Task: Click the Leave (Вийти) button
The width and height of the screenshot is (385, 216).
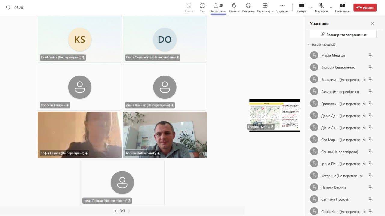Action: coord(365,8)
